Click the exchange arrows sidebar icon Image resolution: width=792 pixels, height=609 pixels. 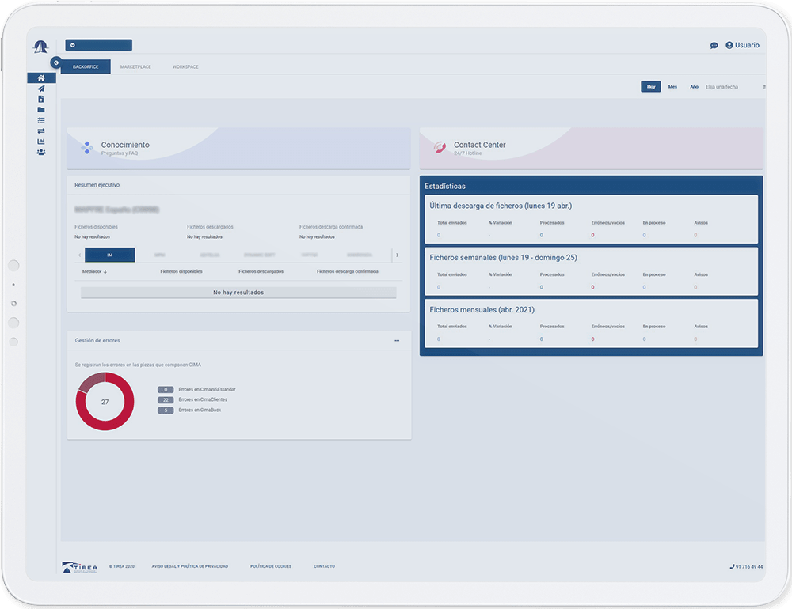point(41,130)
